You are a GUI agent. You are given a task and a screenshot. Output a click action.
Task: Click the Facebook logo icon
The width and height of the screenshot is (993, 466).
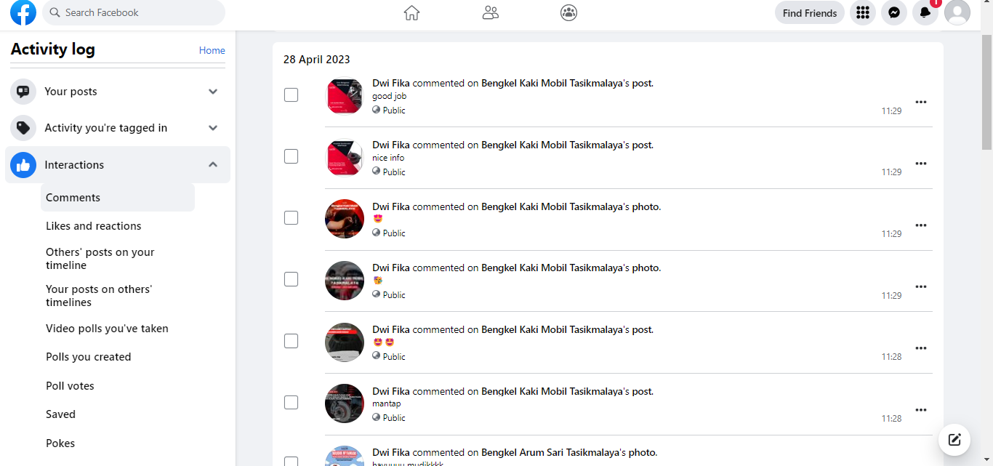[x=23, y=12]
